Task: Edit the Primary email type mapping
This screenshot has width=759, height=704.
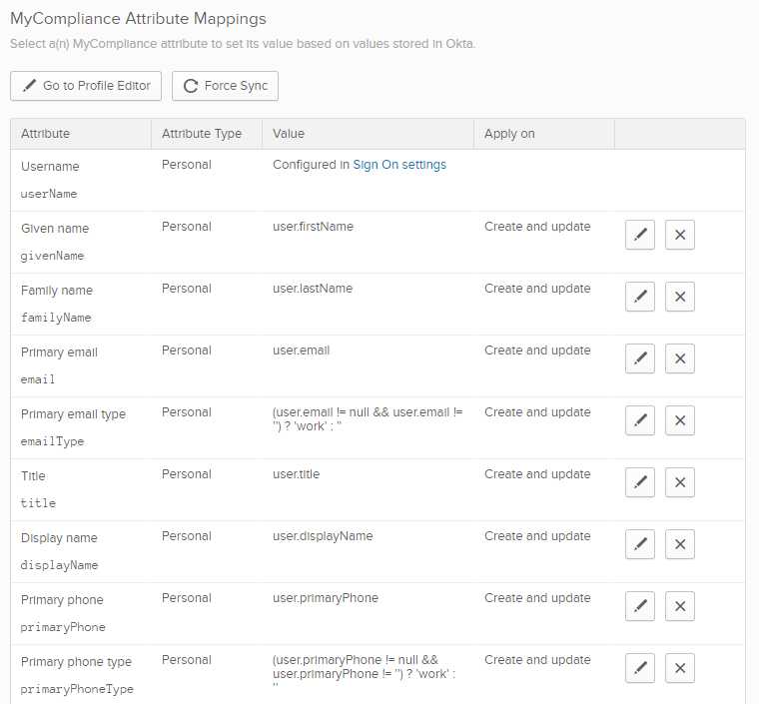Action: point(639,420)
